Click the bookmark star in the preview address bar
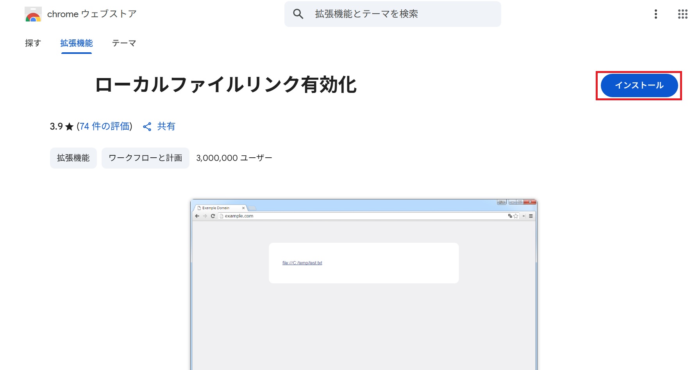 coord(516,216)
